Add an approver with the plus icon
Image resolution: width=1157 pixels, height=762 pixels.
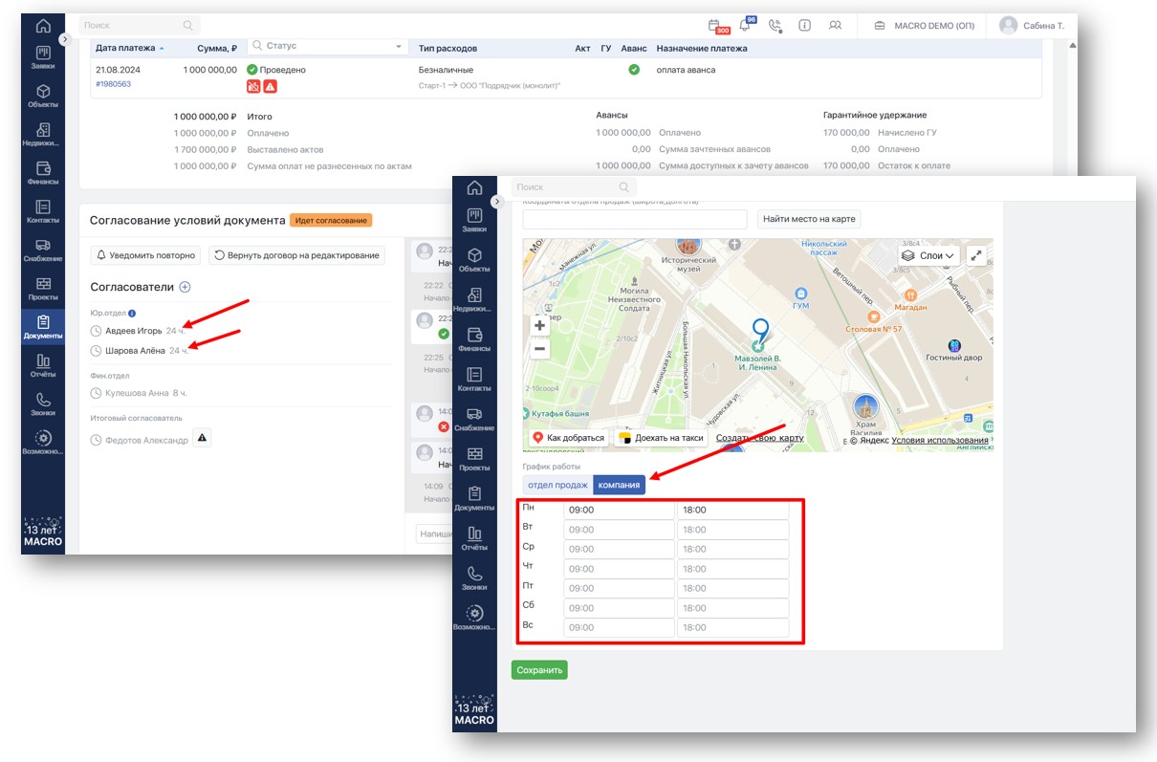(x=186, y=287)
